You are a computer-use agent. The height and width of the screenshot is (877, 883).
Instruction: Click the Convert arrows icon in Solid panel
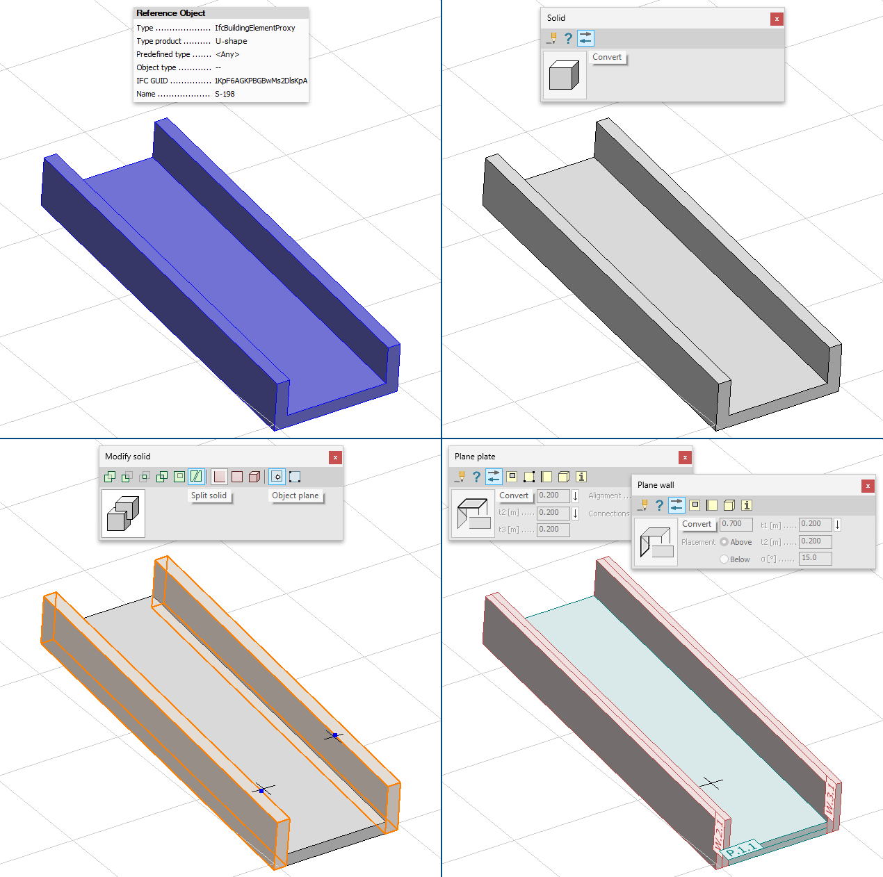point(585,38)
